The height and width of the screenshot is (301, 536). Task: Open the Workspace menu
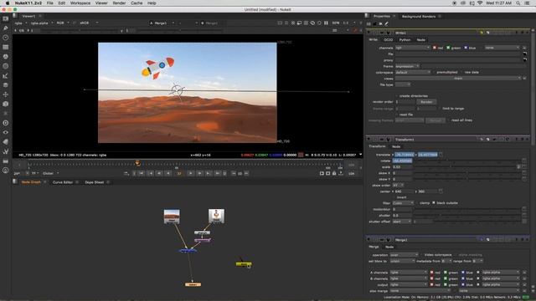coord(80,3)
